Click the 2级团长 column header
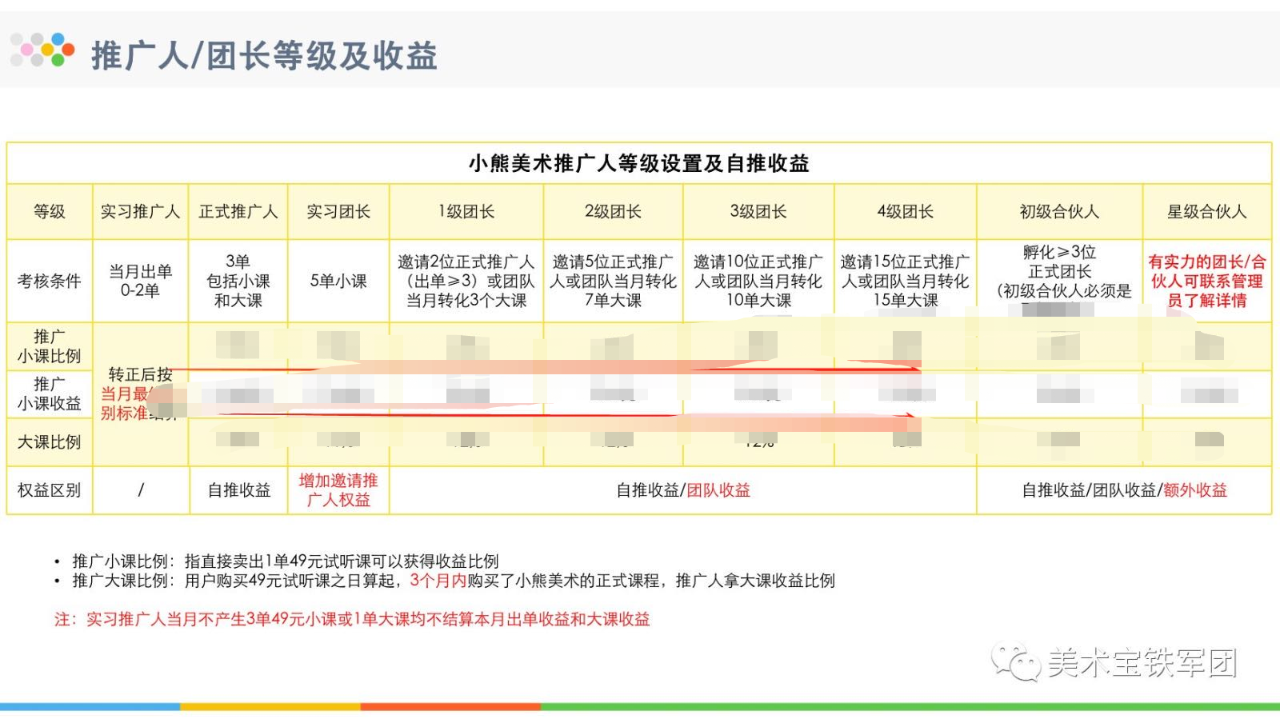1280x719 pixels. pos(613,212)
